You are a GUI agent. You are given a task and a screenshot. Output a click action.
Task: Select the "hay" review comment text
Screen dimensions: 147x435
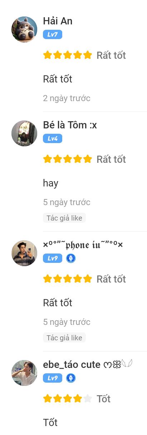(50, 183)
